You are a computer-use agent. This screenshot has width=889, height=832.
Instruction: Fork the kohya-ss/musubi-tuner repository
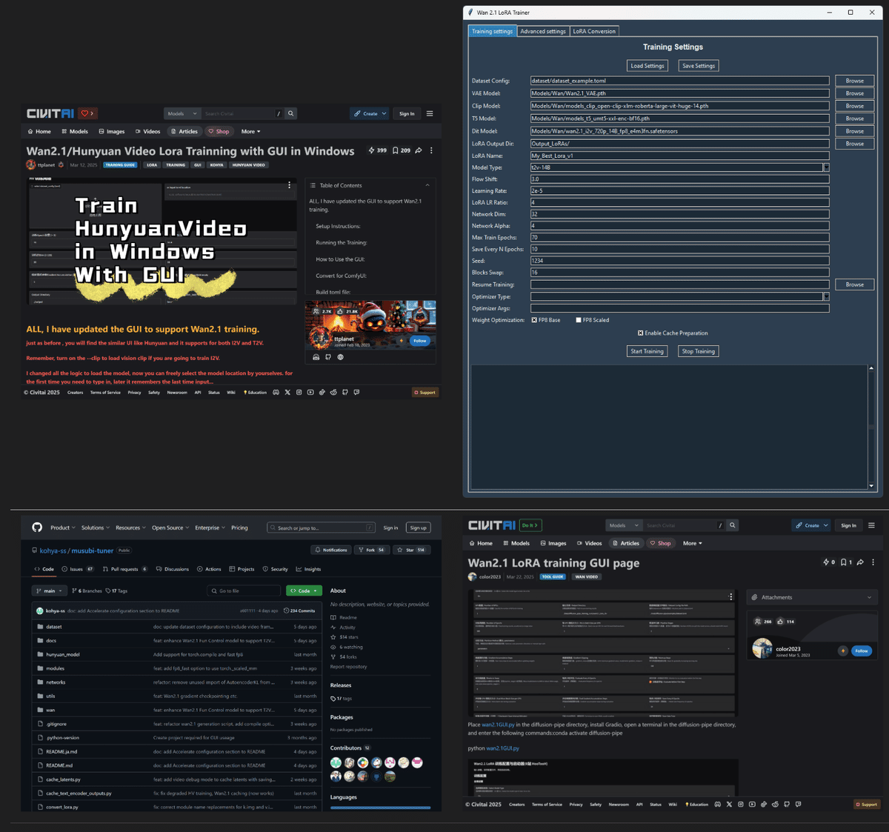pyautogui.click(x=371, y=550)
